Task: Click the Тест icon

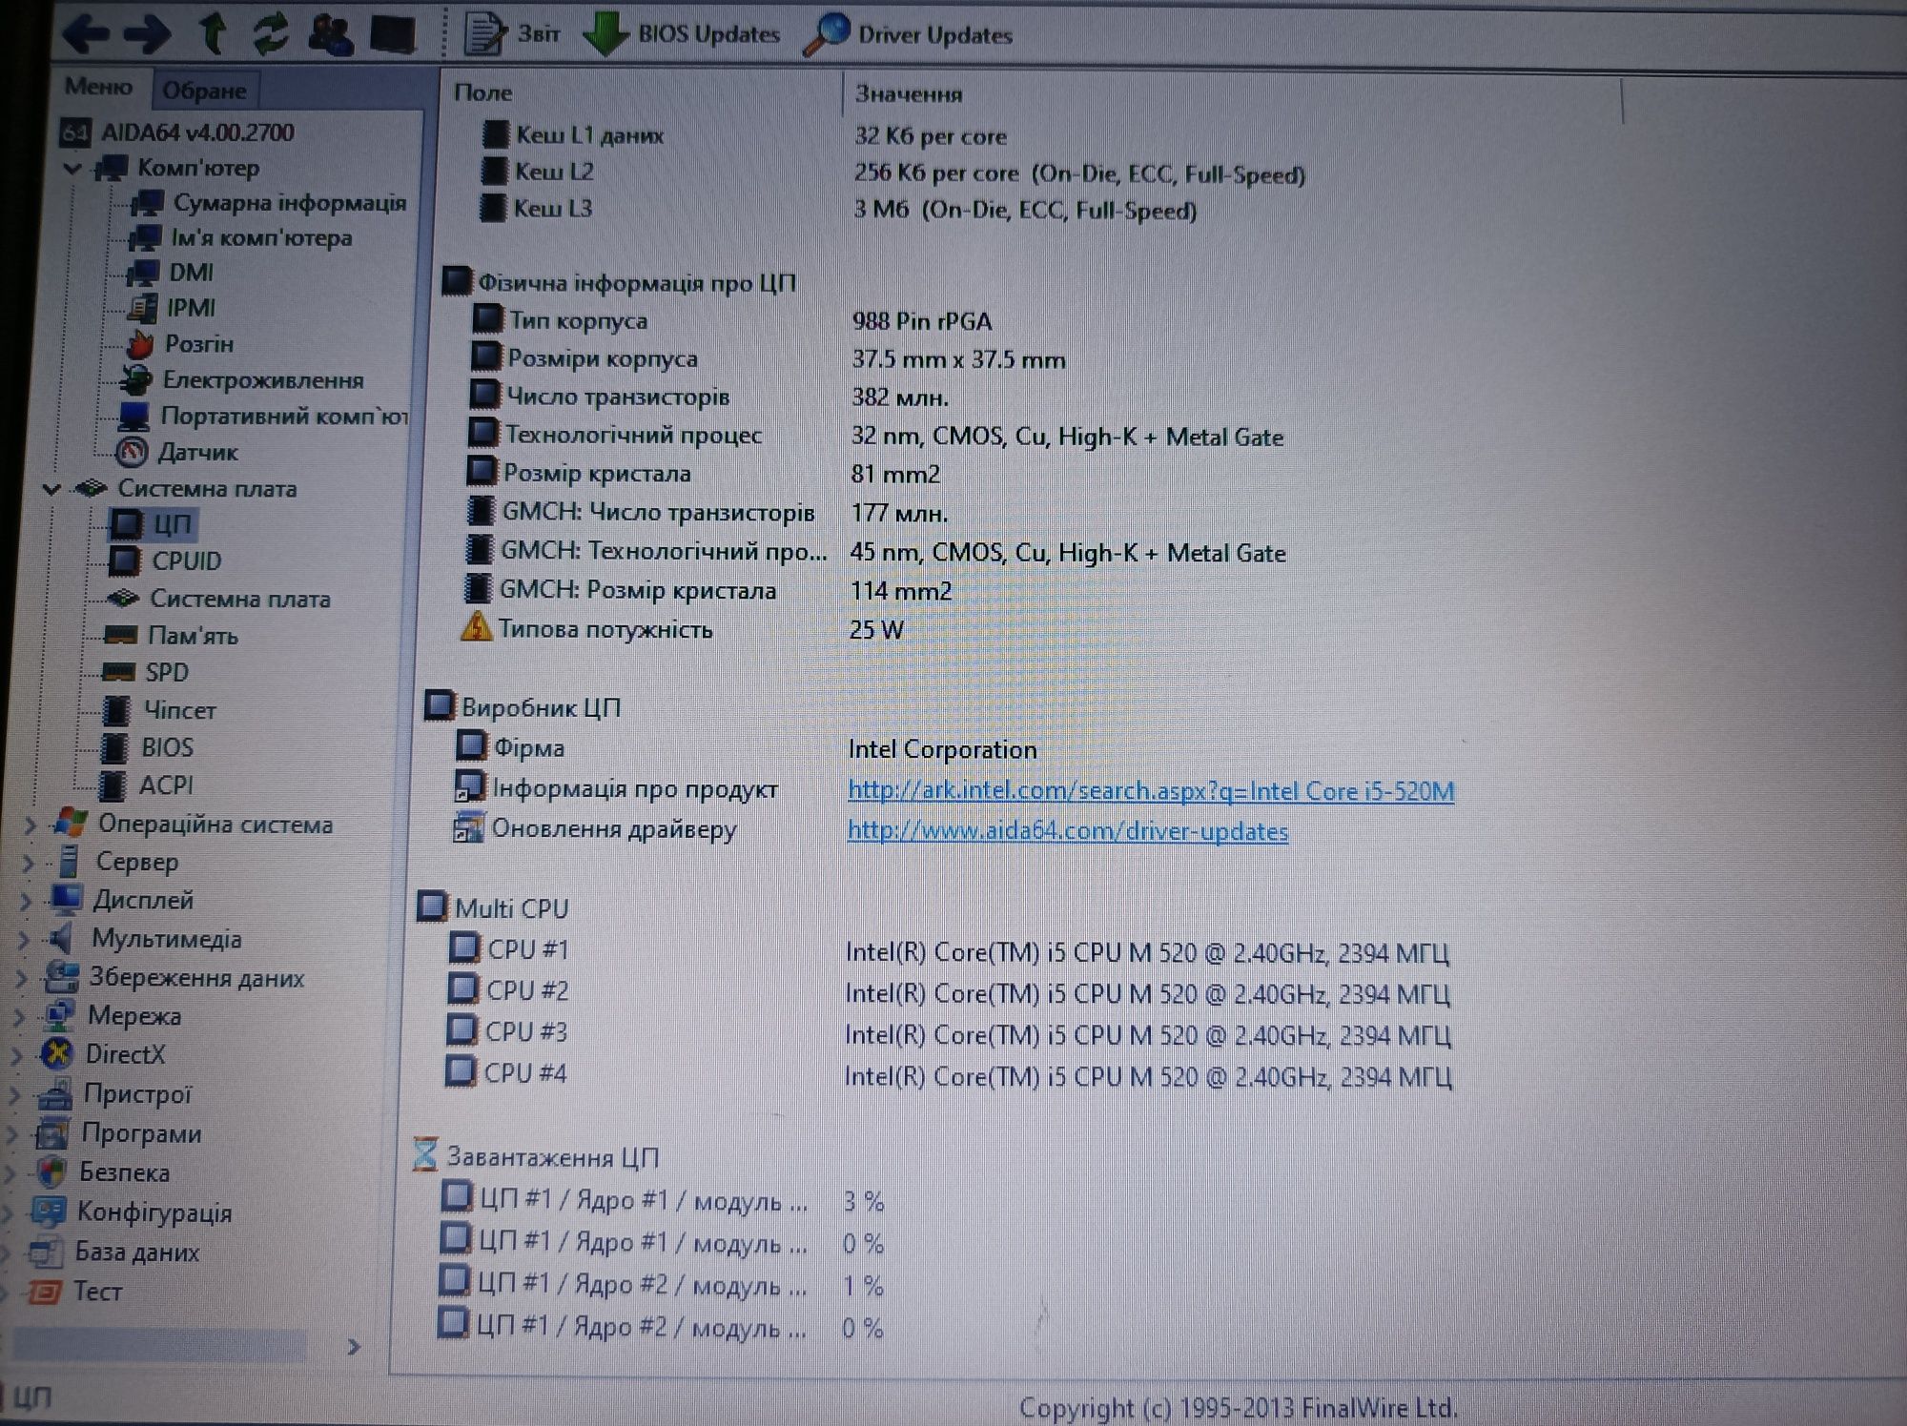Action: pyautogui.click(x=44, y=1293)
